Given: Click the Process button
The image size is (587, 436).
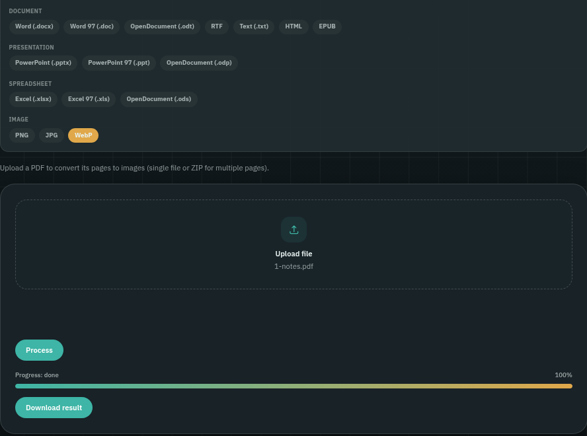Looking at the screenshot, I should (39, 350).
